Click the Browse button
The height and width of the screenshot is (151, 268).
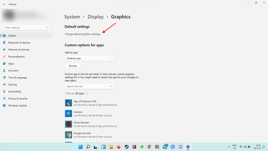click(72, 66)
